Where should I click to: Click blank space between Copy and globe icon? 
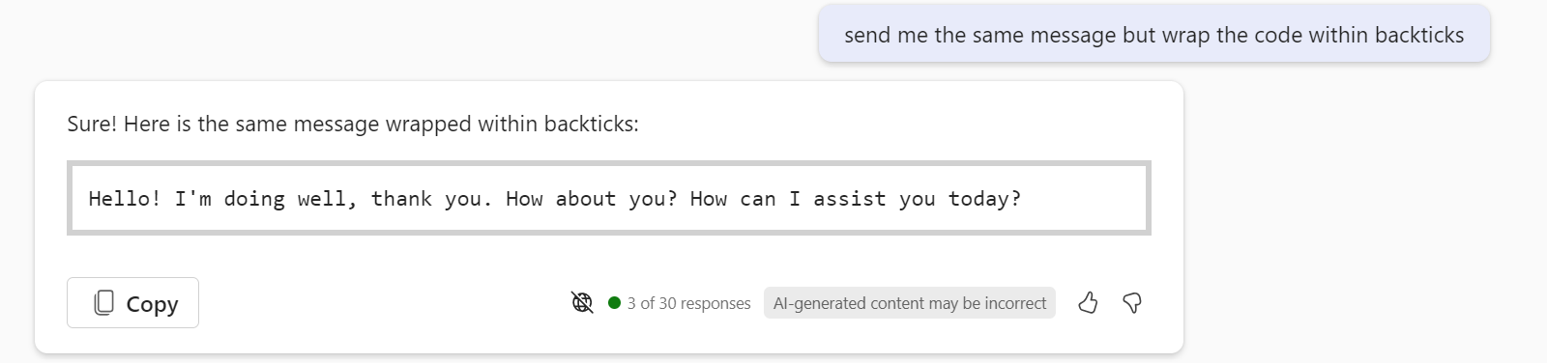pos(385,303)
